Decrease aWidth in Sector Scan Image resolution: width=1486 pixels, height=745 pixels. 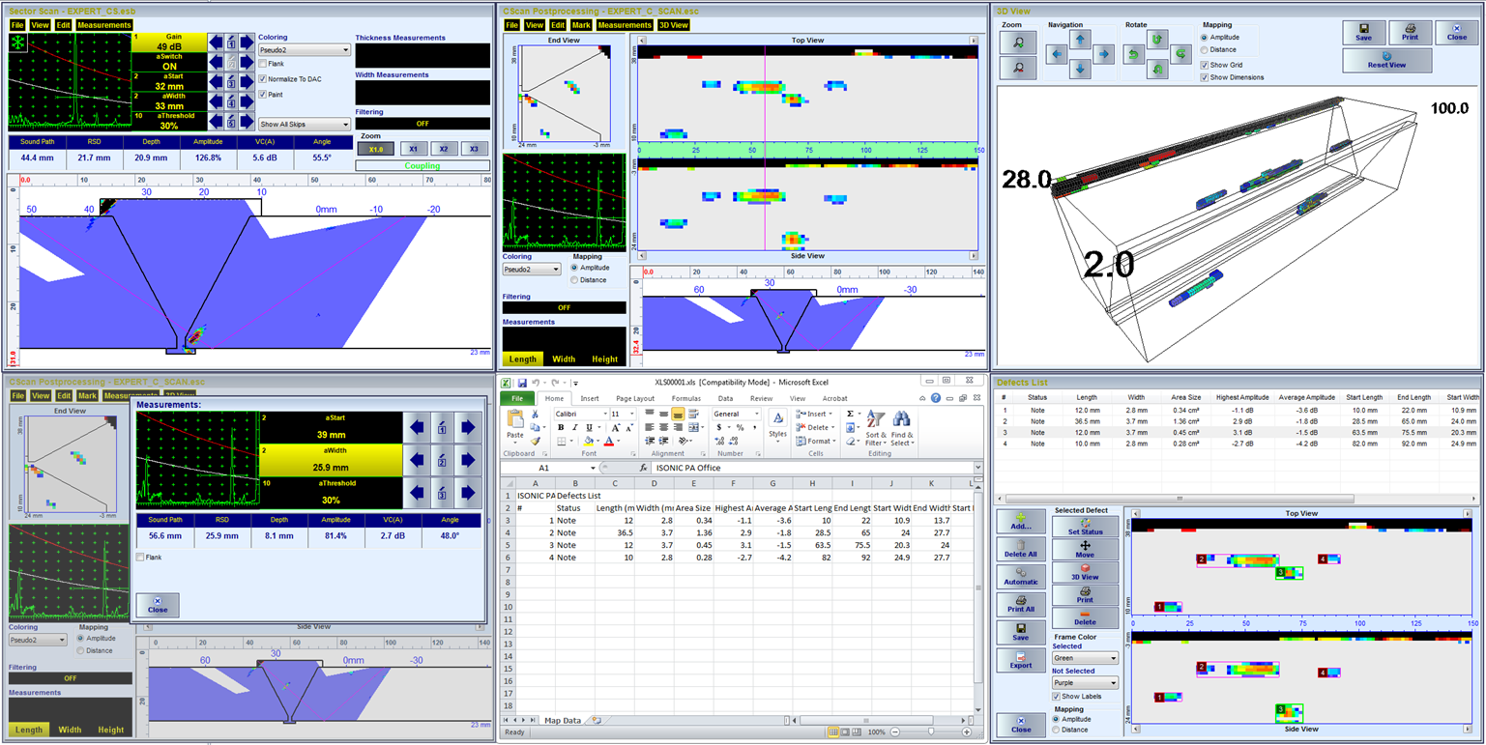(x=216, y=101)
